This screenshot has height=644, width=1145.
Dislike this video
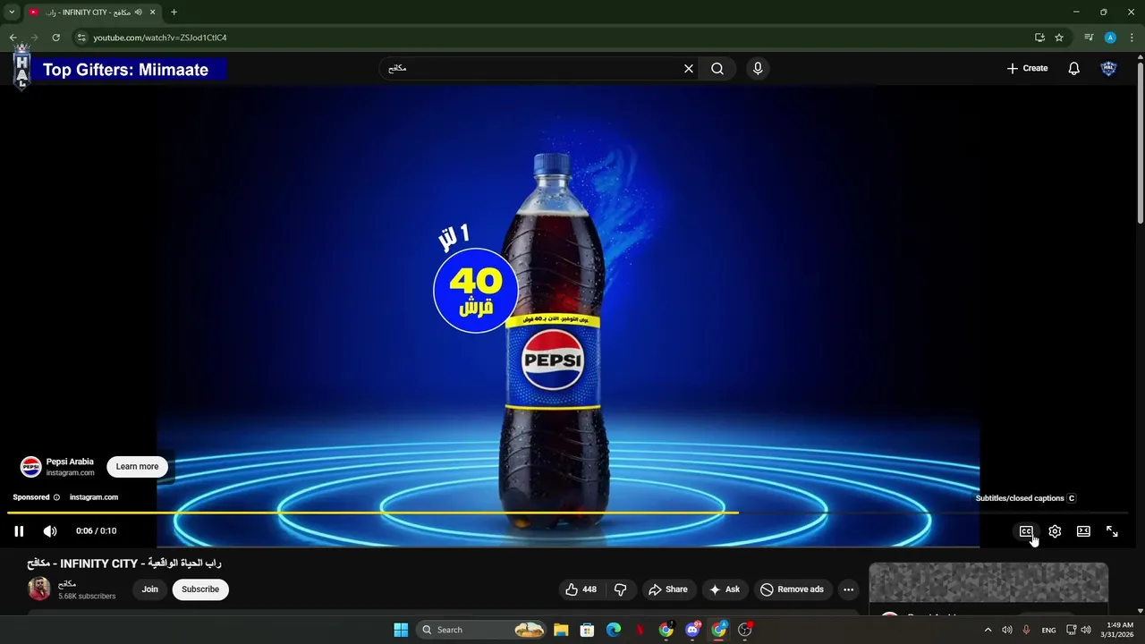pos(620,589)
